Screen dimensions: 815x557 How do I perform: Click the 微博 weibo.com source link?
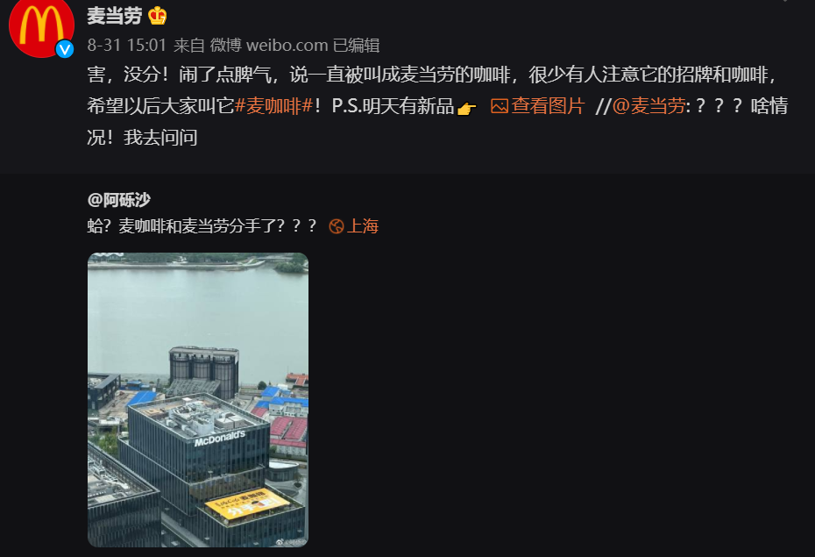[x=269, y=46]
